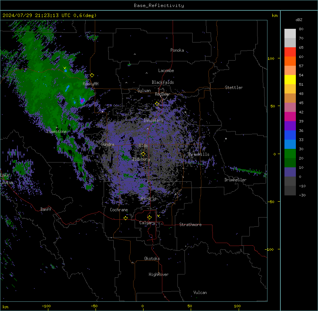Screen dimensions: 318x311
Task: Click the yellow 51–54 dBZ legend swatch
Action: coord(290,79)
